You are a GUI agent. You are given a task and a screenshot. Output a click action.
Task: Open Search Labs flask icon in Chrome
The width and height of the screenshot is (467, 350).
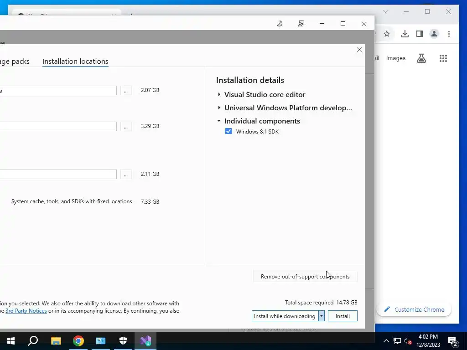click(x=421, y=58)
